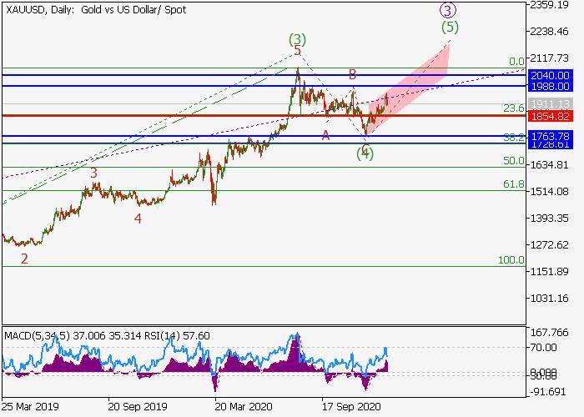584x417 pixels.
Task: Select the green (3) wave label
Action: pos(297,39)
